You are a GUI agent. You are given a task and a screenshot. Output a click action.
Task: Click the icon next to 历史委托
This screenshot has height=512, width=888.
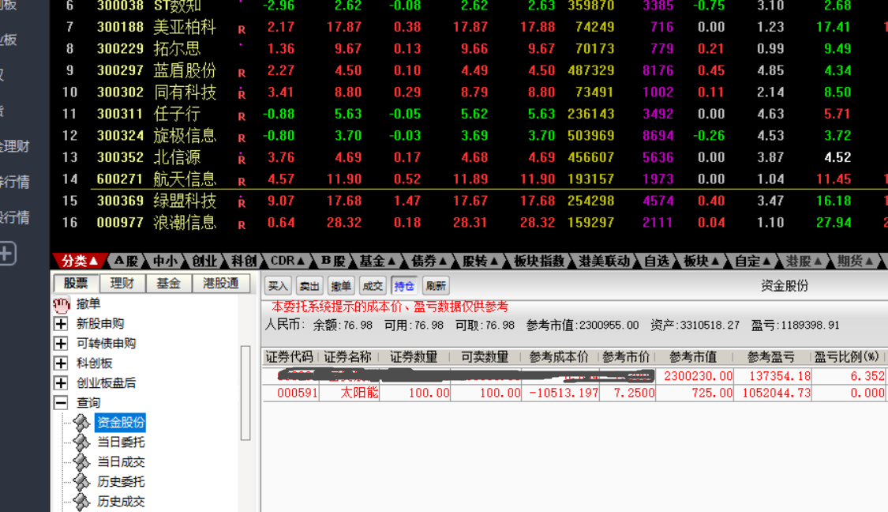click(x=81, y=482)
